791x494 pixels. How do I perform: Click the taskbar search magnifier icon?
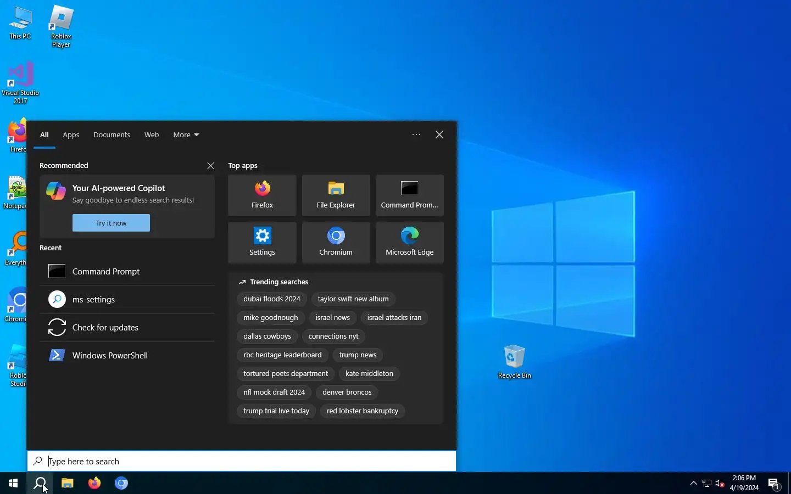(x=40, y=483)
